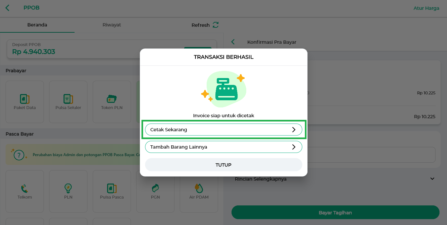
Task: Open the Telkom bill payment
Action: coord(25,191)
